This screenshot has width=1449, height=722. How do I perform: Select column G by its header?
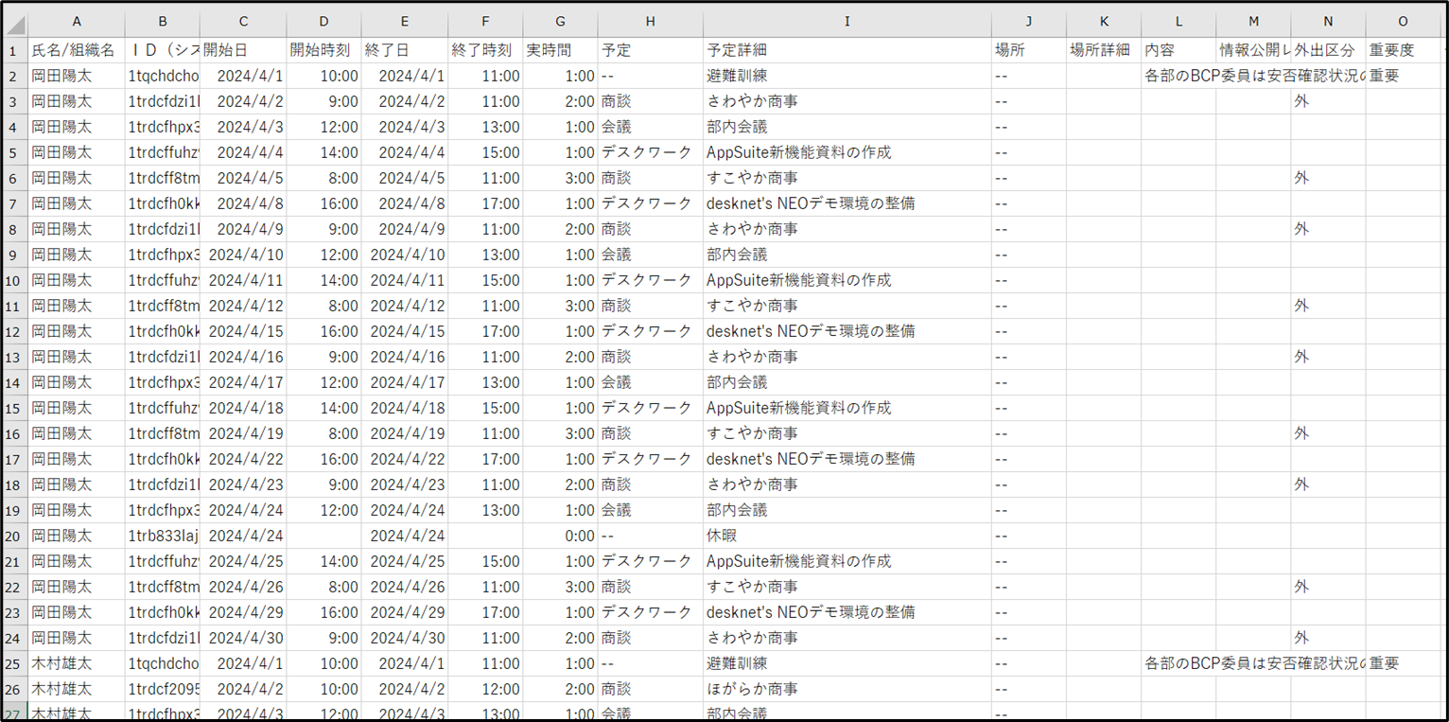pos(560,22)
